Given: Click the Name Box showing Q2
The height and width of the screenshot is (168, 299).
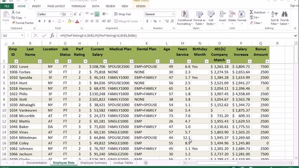Looking at the screenshot, I should 11,35.
